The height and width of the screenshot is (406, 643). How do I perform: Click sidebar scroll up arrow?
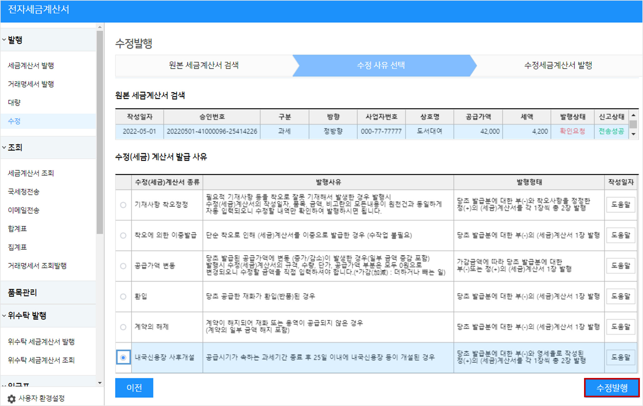100,27
